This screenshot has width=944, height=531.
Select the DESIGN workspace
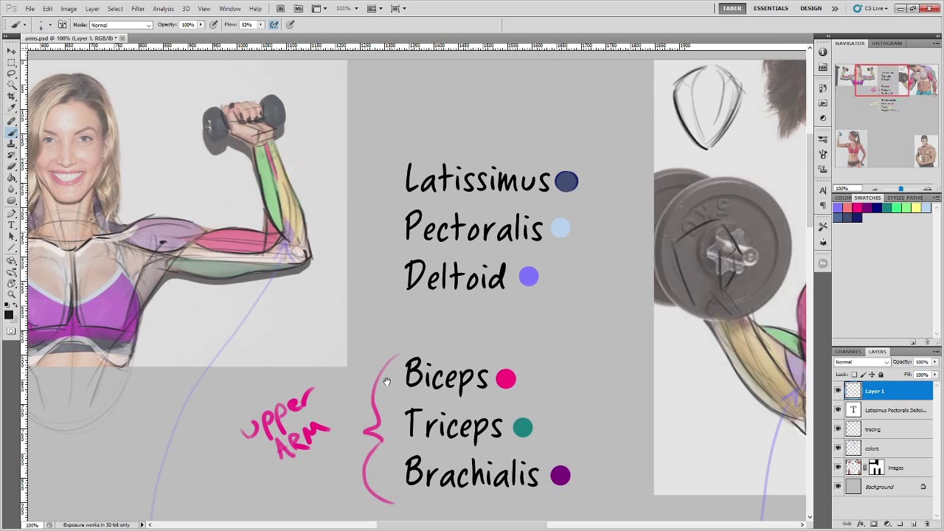click(811, 9)
